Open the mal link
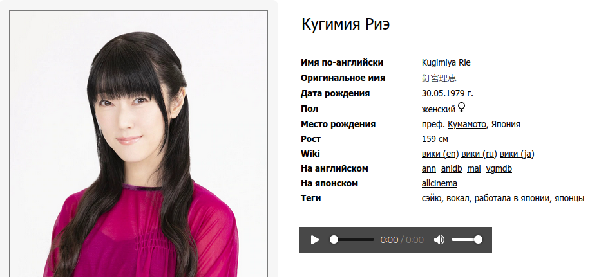 [x=473, y=168]
